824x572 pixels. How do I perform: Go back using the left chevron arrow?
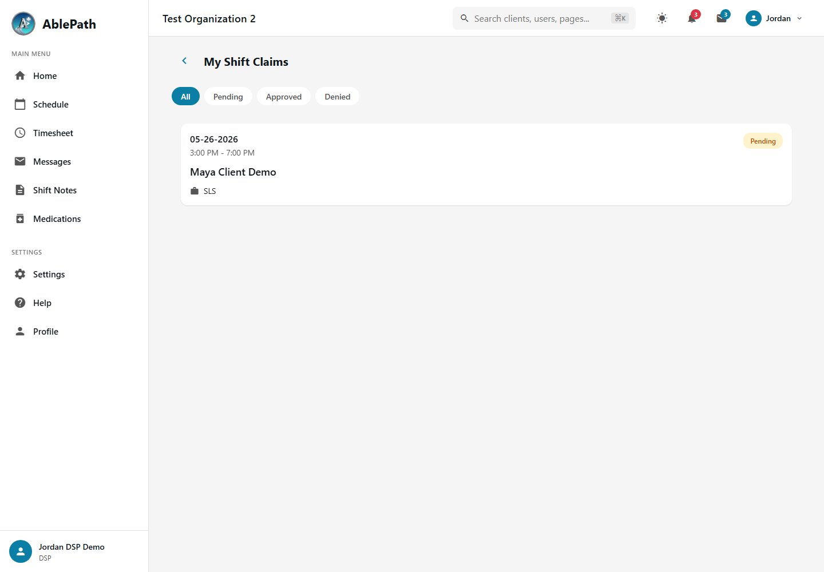pyautogui.click(x=184, y=61)
